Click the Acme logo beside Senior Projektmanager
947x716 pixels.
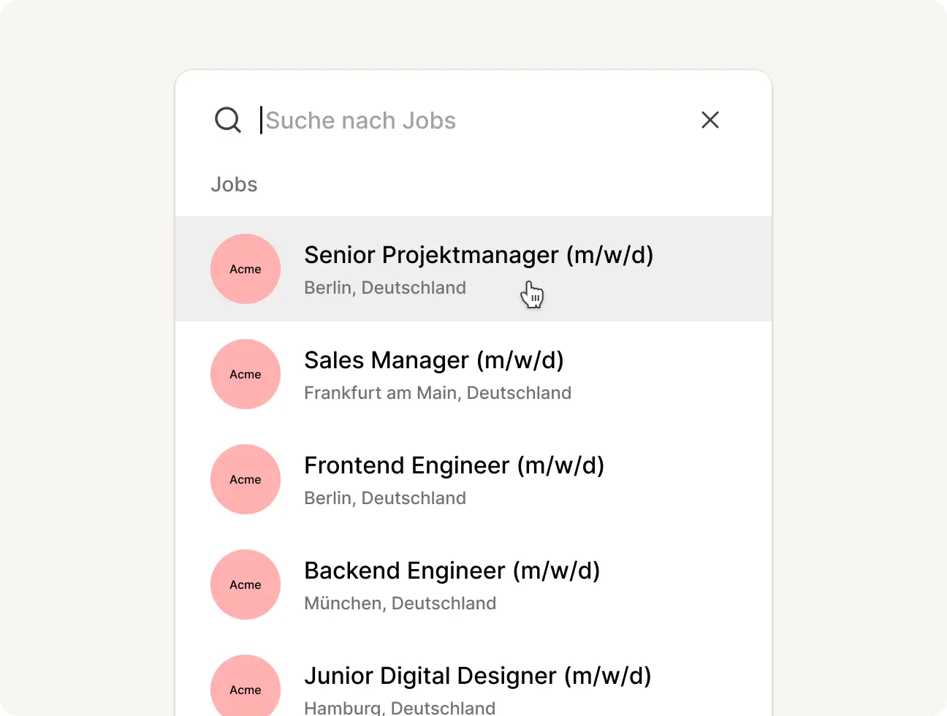[246, 269]
